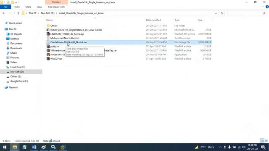Open Microsoft Word from taskbar

click(34, 147)
